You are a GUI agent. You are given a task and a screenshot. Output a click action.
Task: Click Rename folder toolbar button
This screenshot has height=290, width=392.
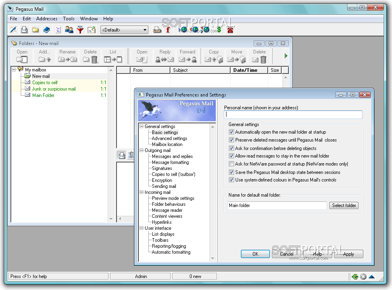[67, 56]
